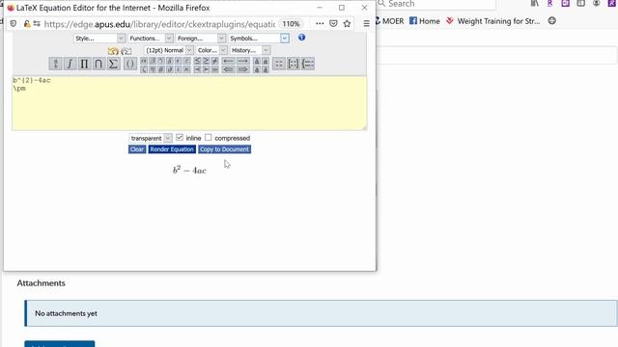
Task: Click the editor URL address bar
Action: click(159, 24)
